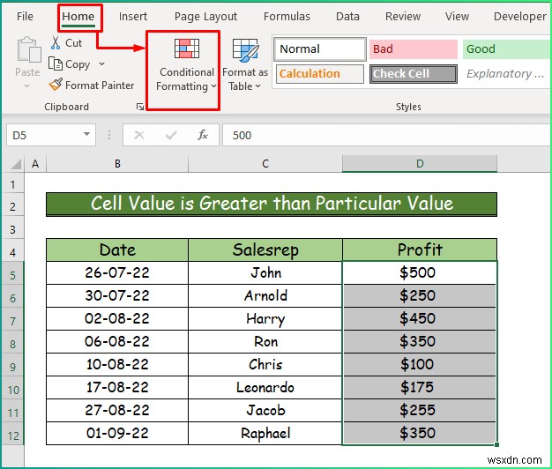Click the formula bar showing 500
Screen dimensions: 552x469
[x=387, y=135]
